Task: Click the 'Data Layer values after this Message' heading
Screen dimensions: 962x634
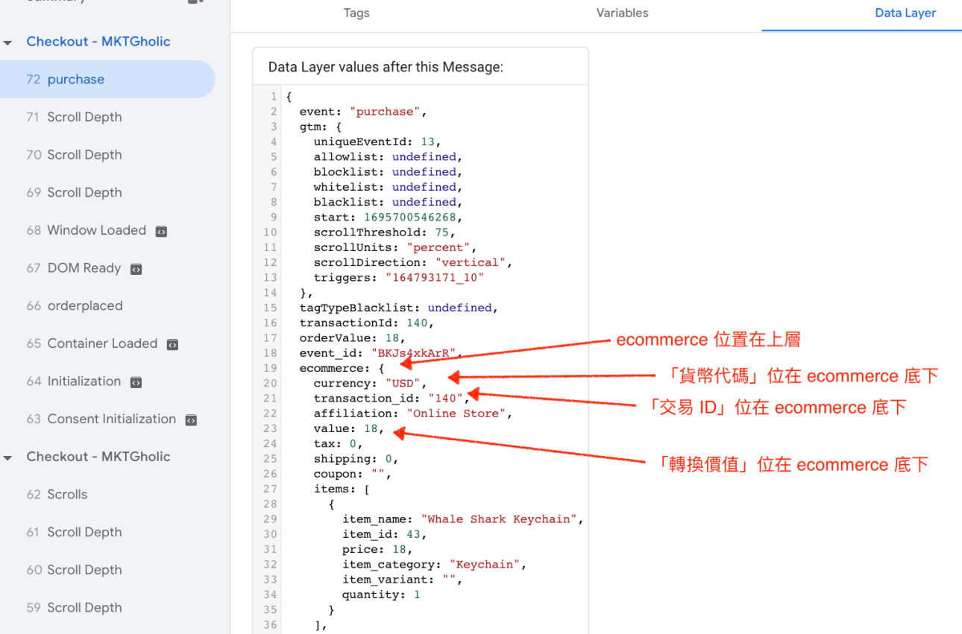Action: 386,67
